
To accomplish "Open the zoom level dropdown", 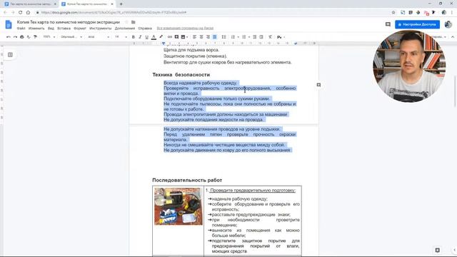I will pyautogui.click(x=49, y=37).
